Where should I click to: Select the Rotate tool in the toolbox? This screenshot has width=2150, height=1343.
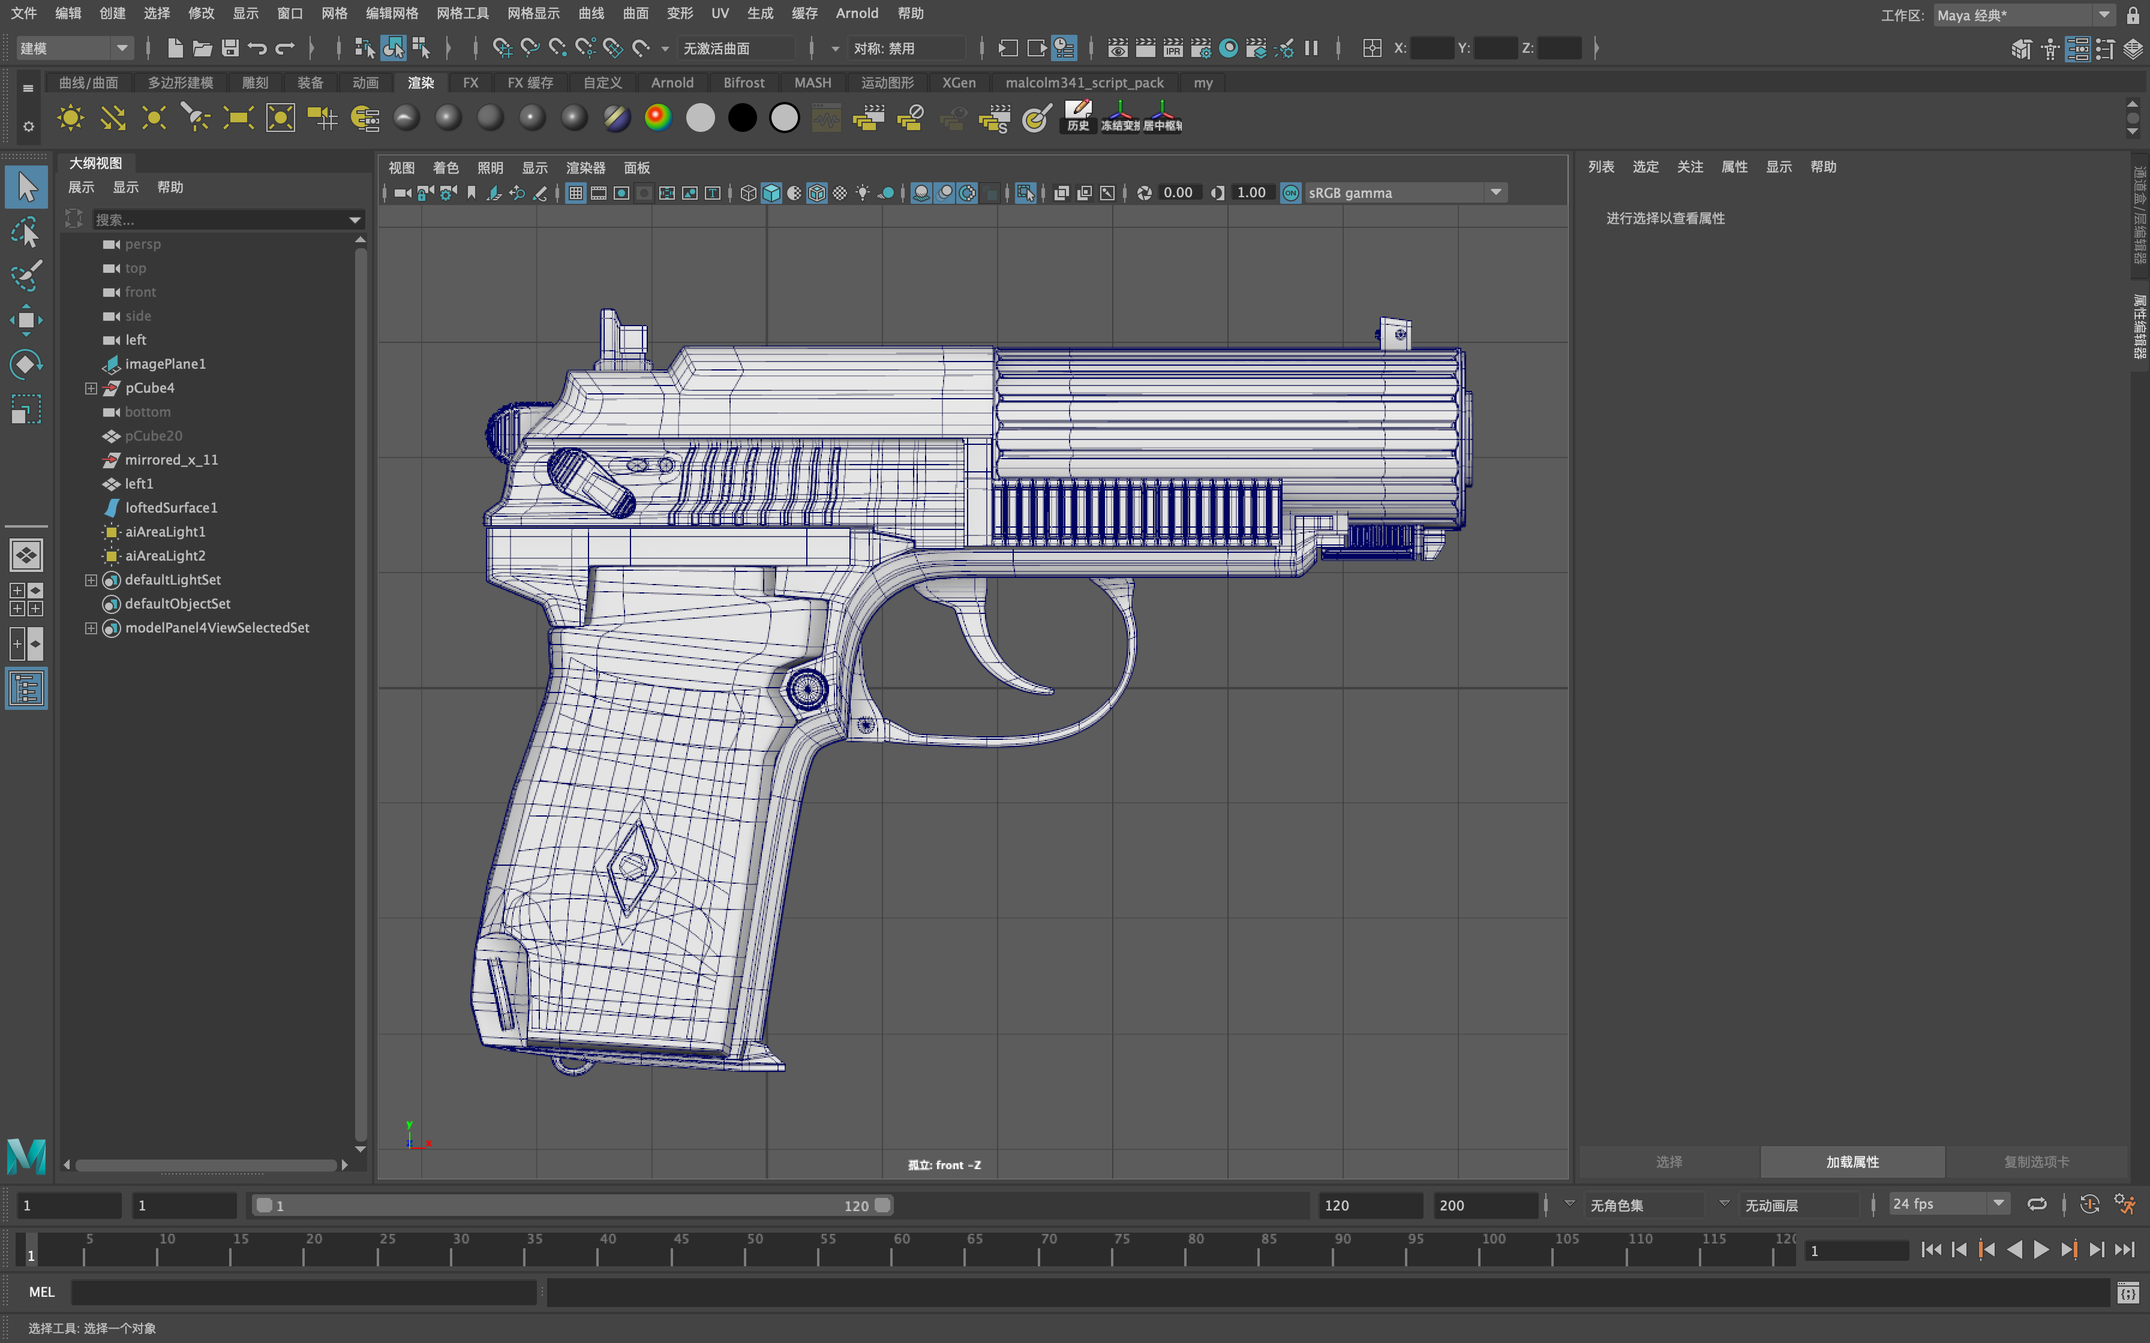[26, 364]
